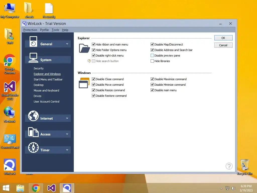The height and width of the screenshot is (193, 257).
Task: Toggle Disable Close command checkbox
Action: click(94, 79)
